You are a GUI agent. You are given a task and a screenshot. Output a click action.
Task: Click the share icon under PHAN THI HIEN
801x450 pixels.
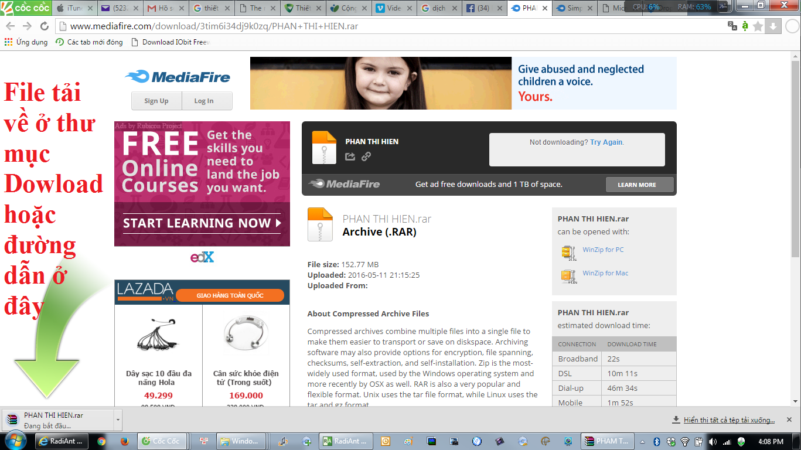click(x=350, y=156)
